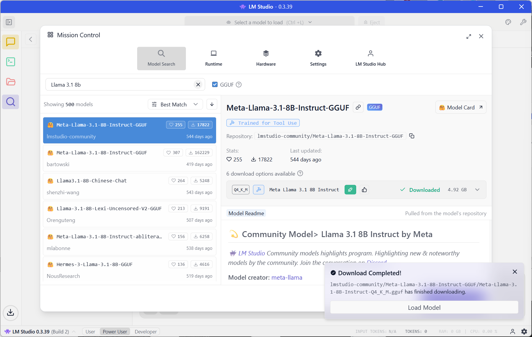
Task: Select the Model Readme tab
Action: click(x=246, y=213)
